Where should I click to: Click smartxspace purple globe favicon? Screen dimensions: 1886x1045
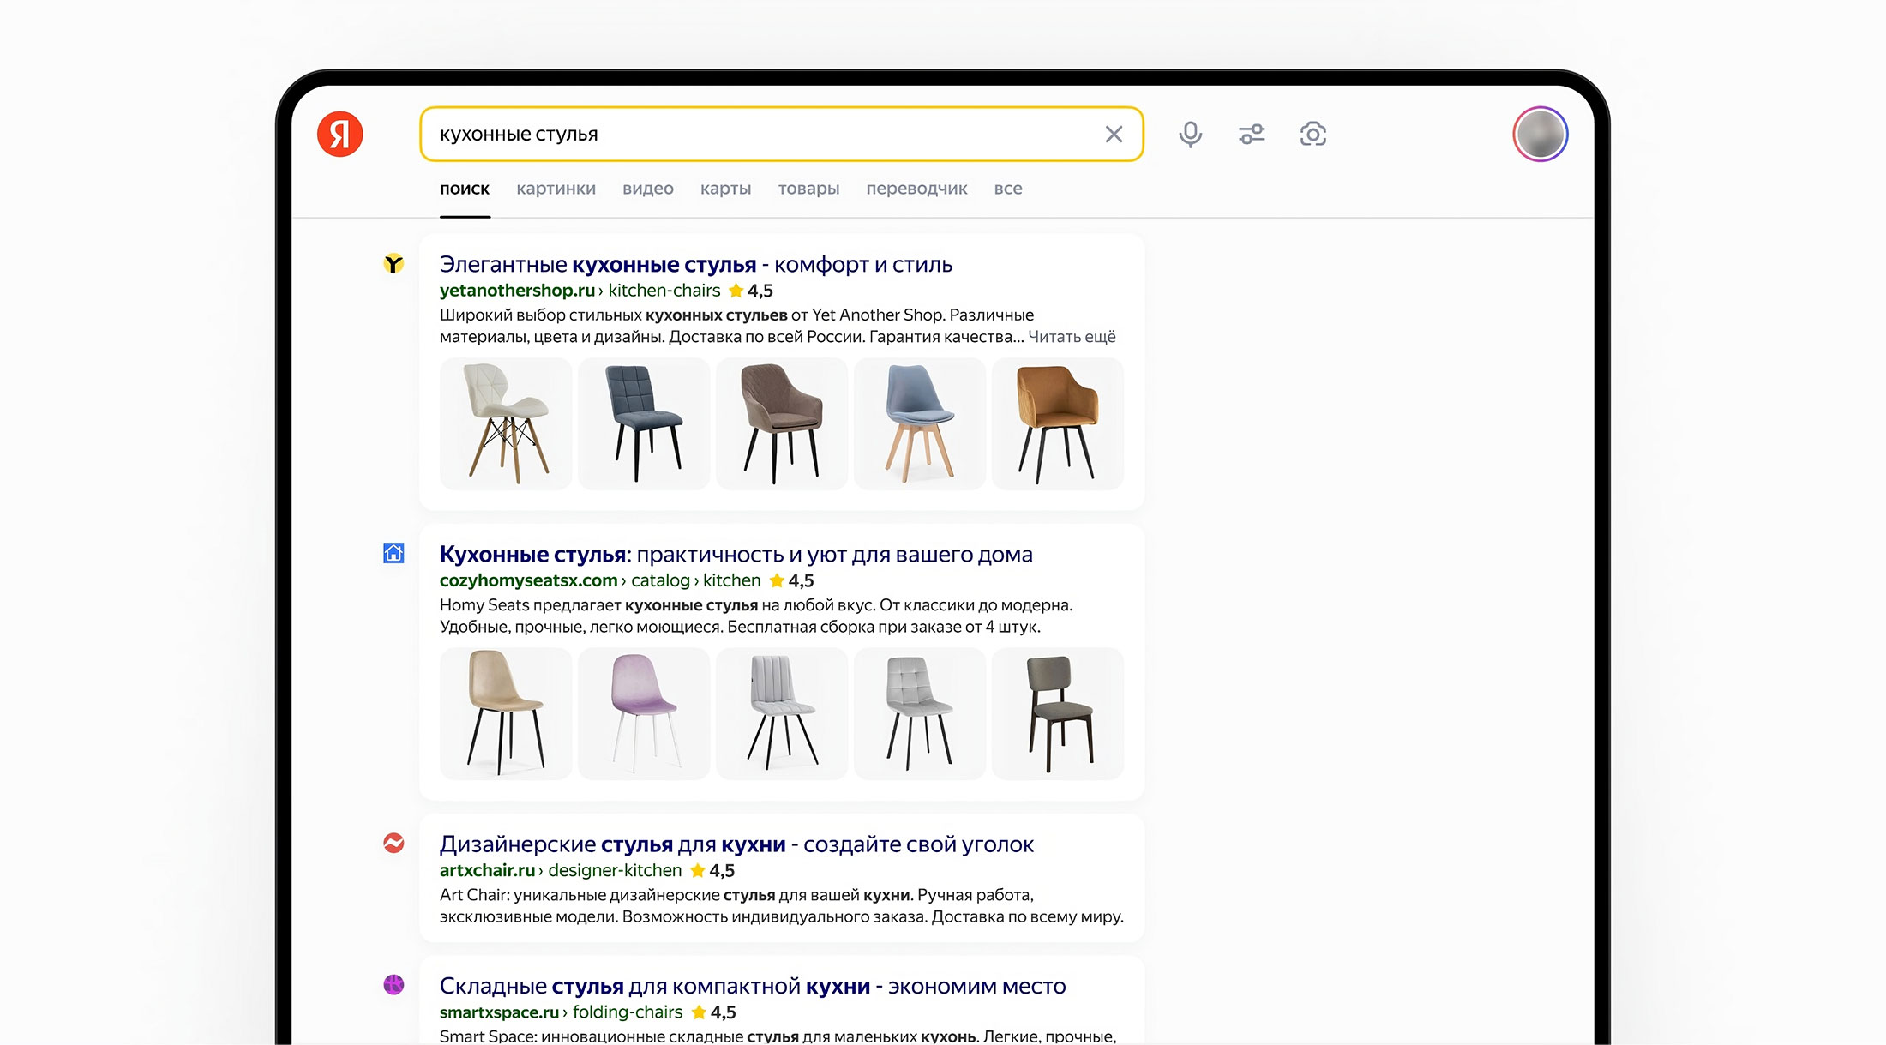pyautogui.click(x=393, y=984)
